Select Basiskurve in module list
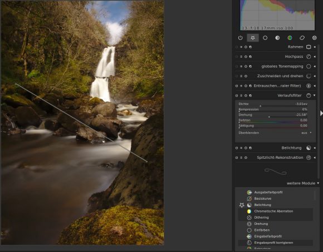The height and width of the screenshot is (252, 323). coord(275,199)
